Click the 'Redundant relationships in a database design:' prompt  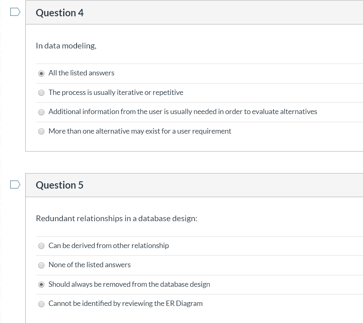coord(117,218)
